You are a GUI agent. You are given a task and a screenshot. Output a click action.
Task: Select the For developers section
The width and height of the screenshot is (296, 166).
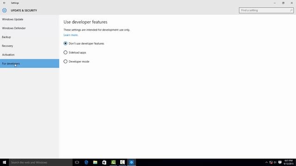tap(30, 64)
